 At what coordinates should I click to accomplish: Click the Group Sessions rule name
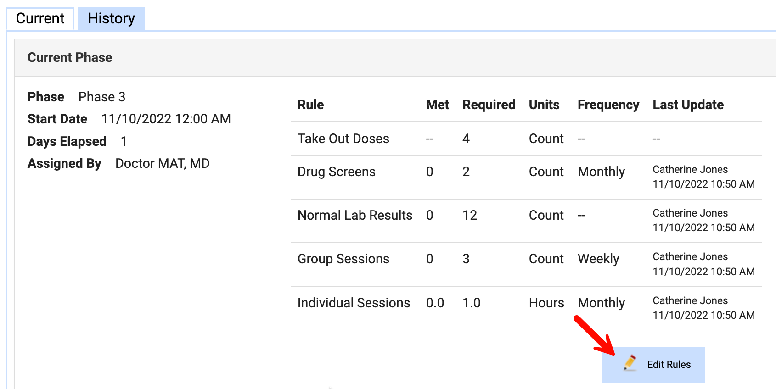343,259
